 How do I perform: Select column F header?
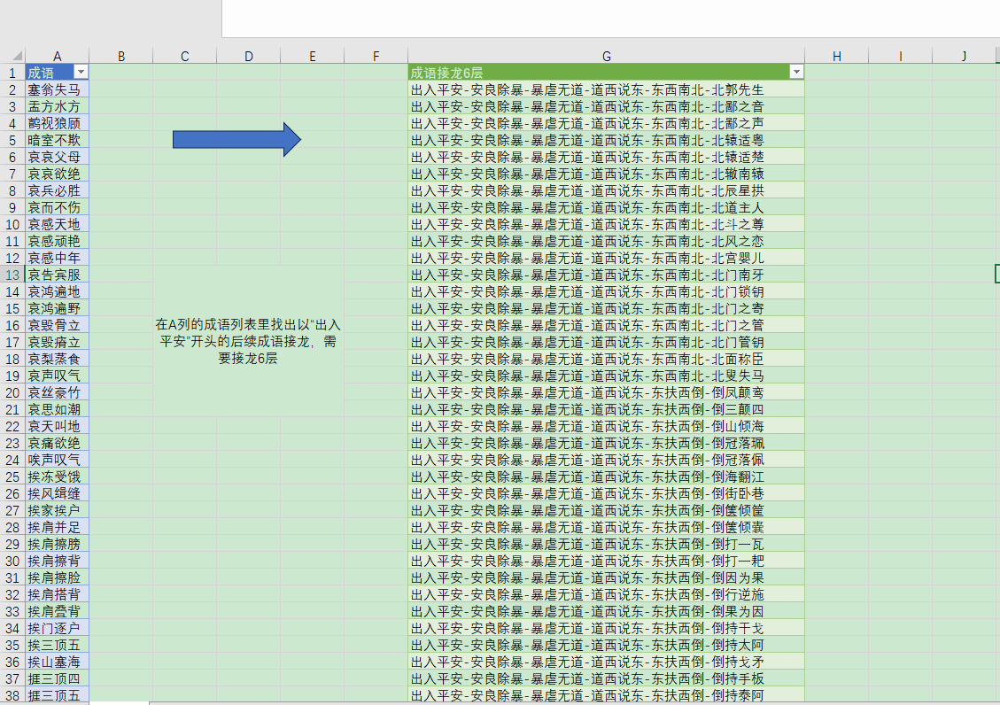coord(376,56)
